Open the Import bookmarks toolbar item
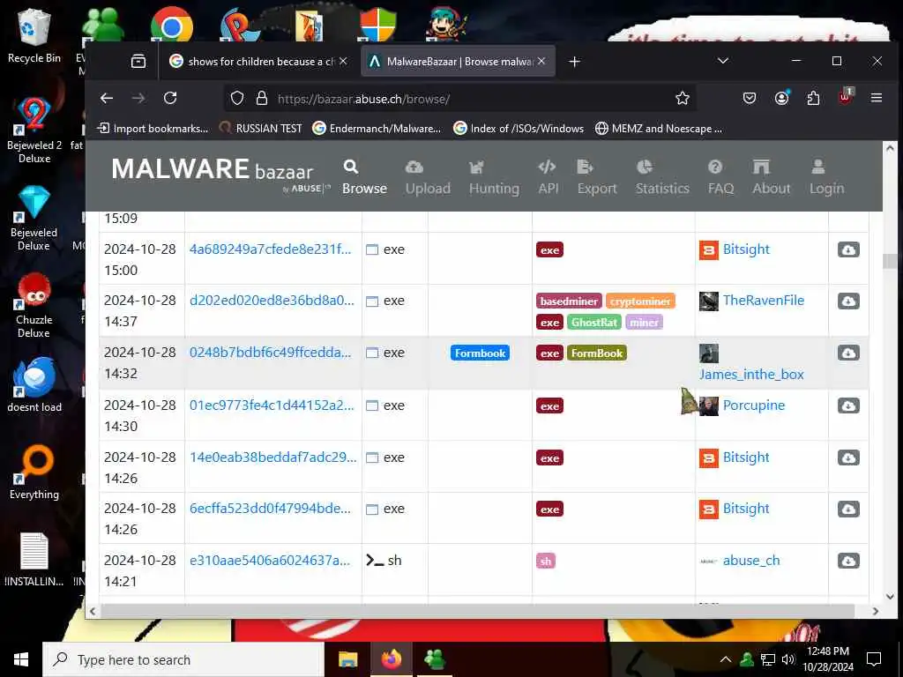The image size is (903, 677). tap(153, 129)
